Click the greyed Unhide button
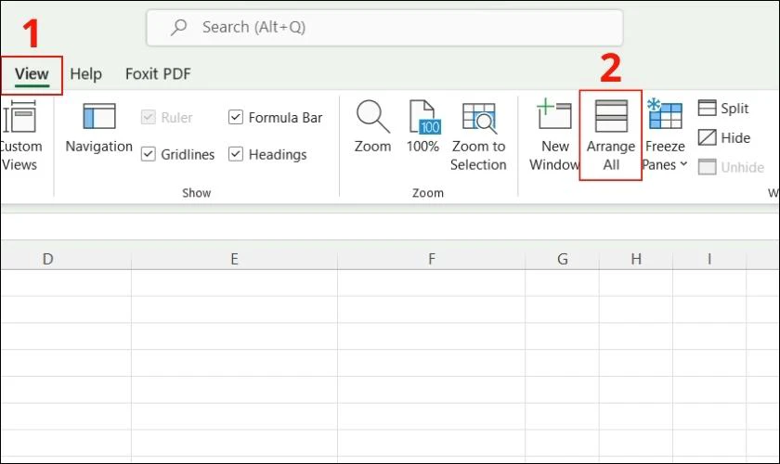Viewport: 780px width, 464px height. (731, 167)
